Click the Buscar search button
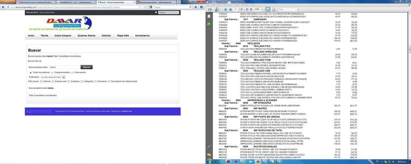The image size is (411, 164). pos(87,67)
